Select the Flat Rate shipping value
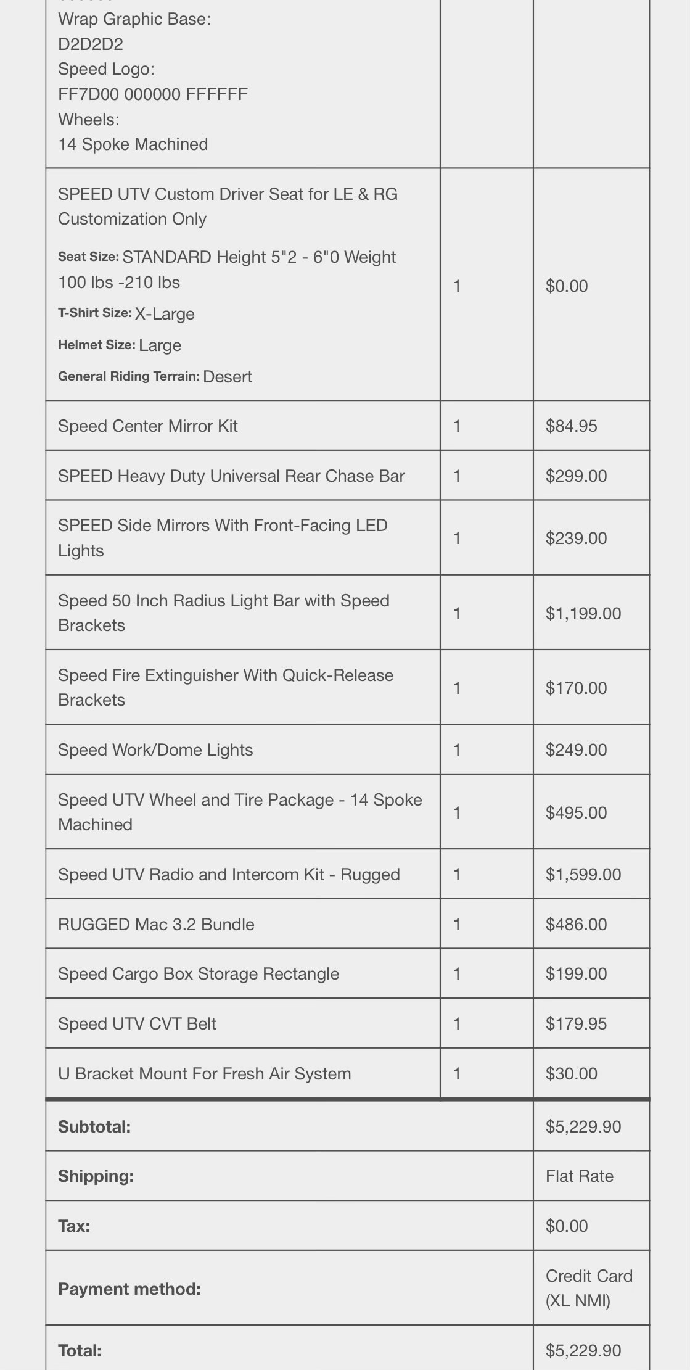This screenshot has height=1370, width=690. coord(579,1176)
